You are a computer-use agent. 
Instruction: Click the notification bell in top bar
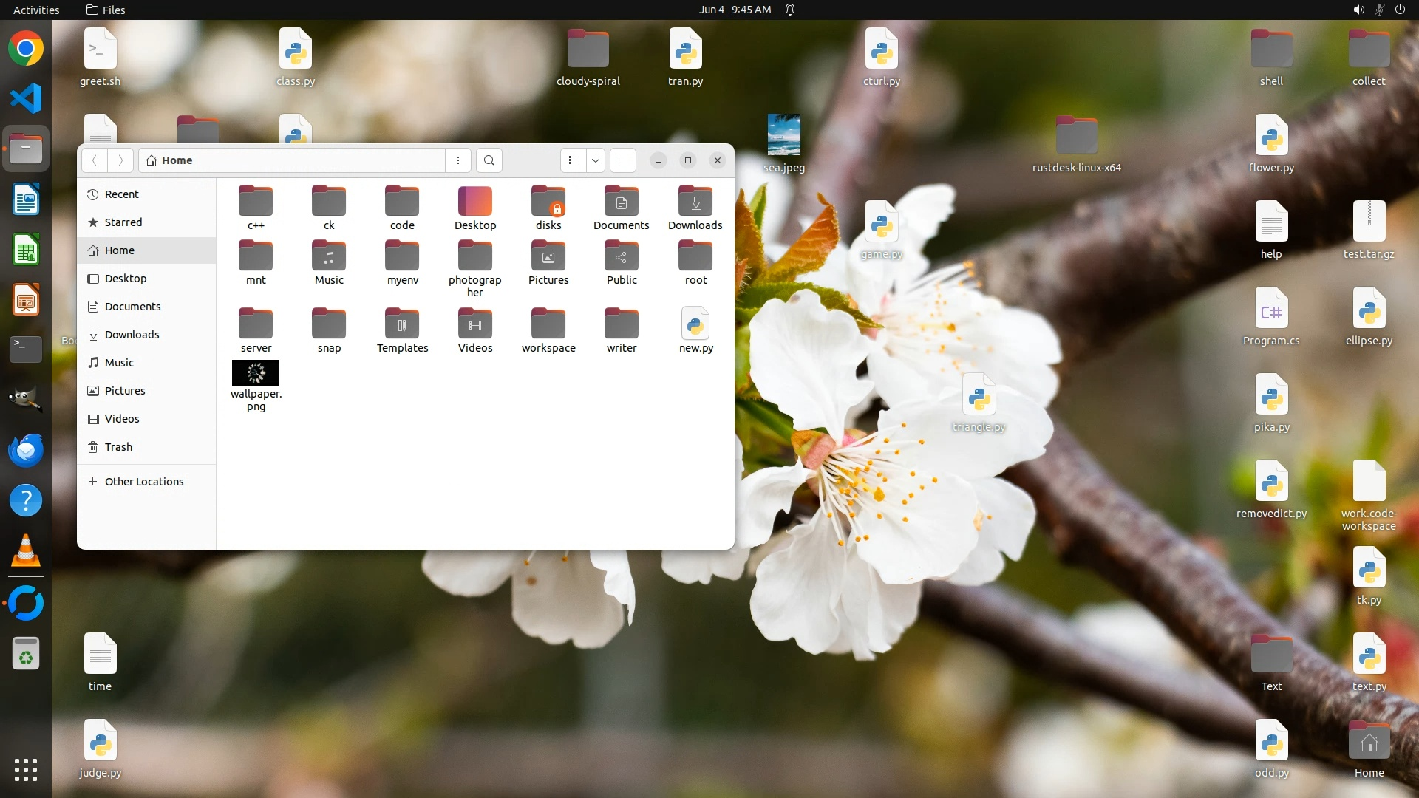(x=790, y=10)
